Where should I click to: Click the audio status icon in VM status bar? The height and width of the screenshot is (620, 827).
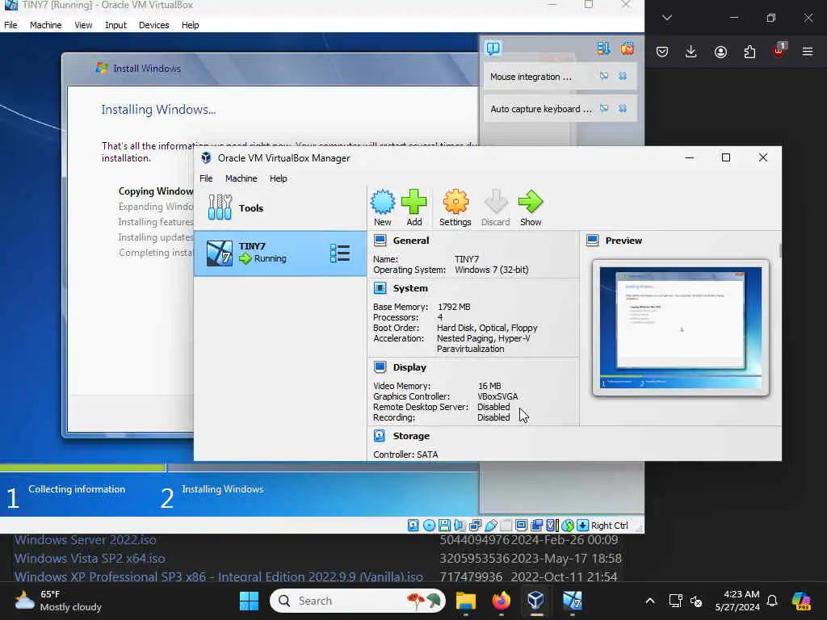tap(460, 525)
